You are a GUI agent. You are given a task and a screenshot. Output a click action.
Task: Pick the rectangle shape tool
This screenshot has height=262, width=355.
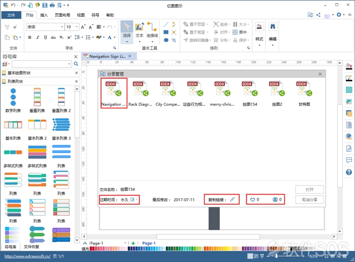click(x=166, y=32)
